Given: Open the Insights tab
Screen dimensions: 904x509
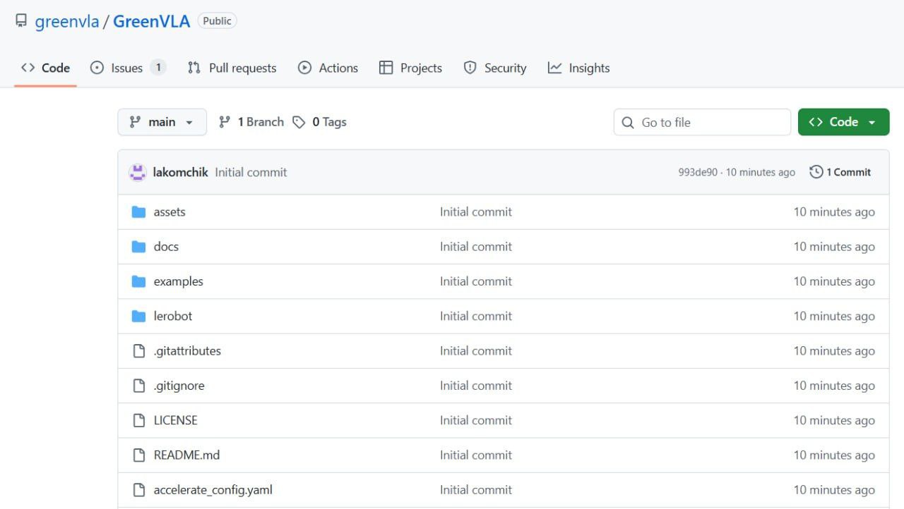Looking at the screenshot, I should (578, 68).
